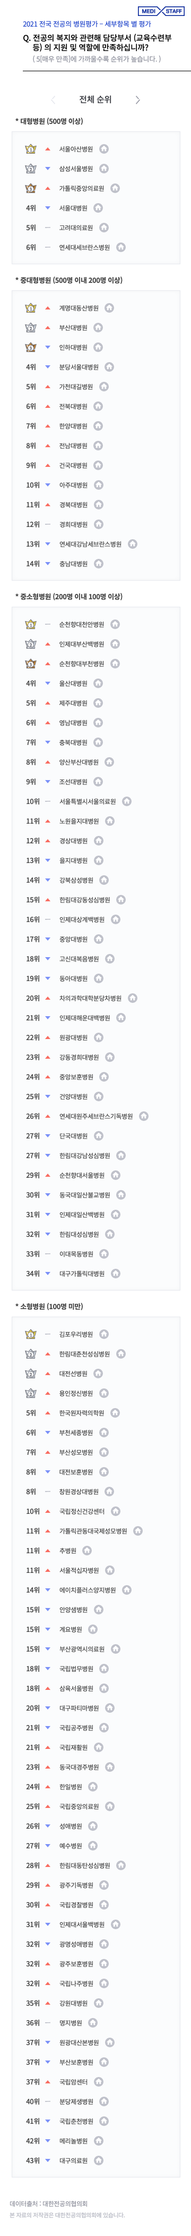Open home icon beside 순천향대천안병원
This screenshot has height=2236, width=191.
(115, 624)
